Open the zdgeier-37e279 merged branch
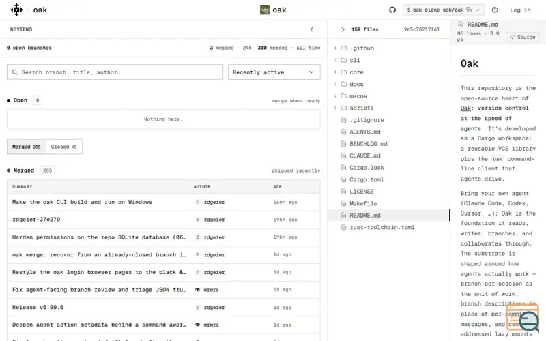The image size is (546, 341). pyautogui.click(x=163, y=220)
